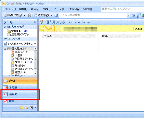Click the アドレス帳の検索 field
This screenshot has height=118, width=144.
click(93, 15)
